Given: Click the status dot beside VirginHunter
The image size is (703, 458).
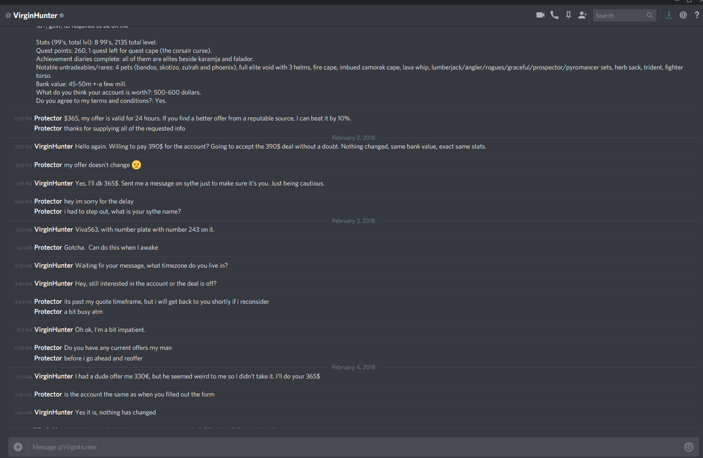Looking at the screenshot, I should pyautogui.click(x=62, y=15).
